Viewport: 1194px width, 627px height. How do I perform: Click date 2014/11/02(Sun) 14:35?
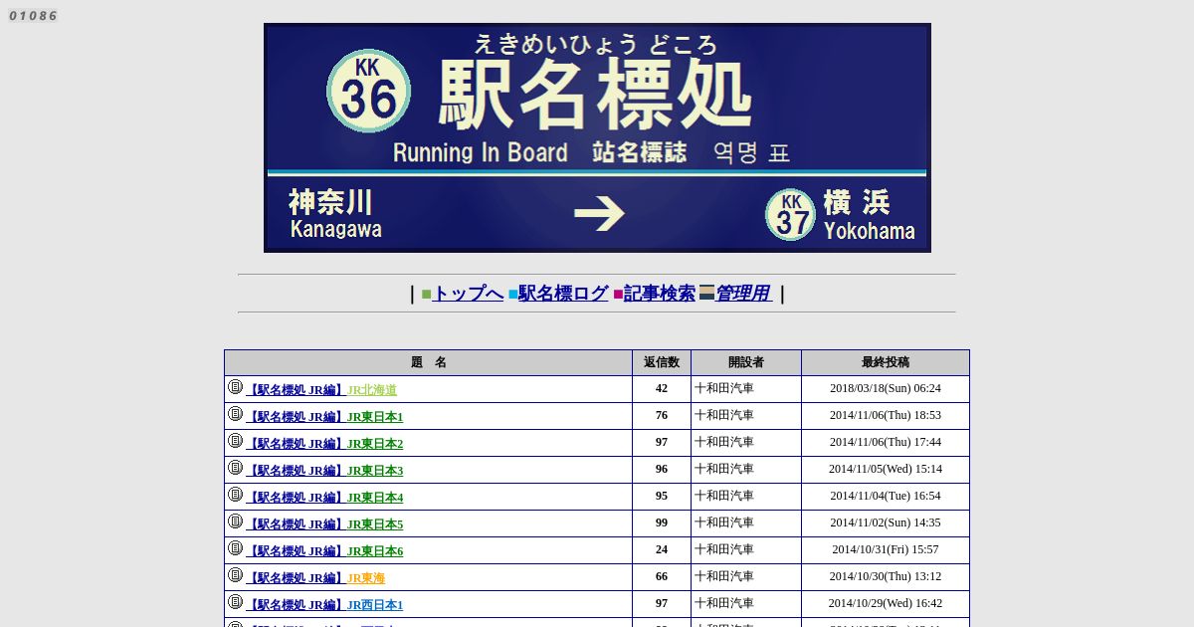(x=886, y=523)
